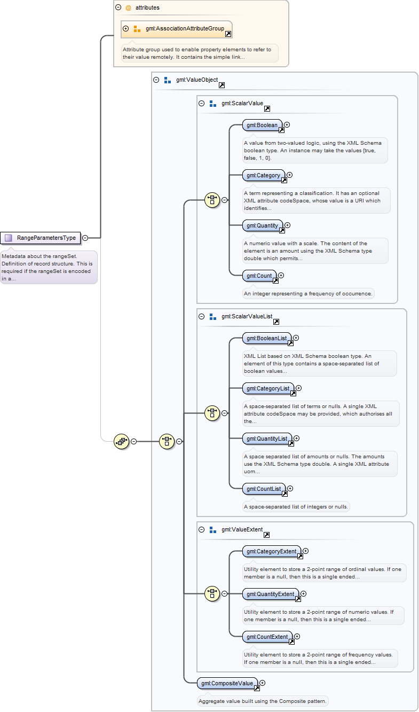Screen dimensions: 419x712
Task: Expand gml:AssociationAttributeGroup
Action: (x=125, y=29)
